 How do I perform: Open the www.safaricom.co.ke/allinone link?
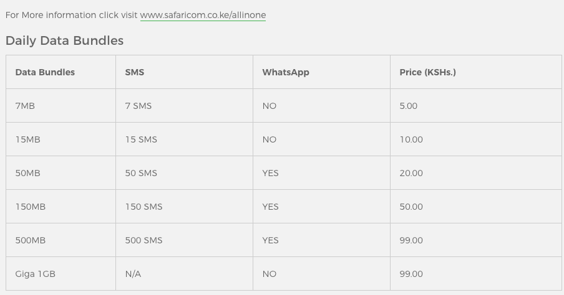(x=203, y=15)
